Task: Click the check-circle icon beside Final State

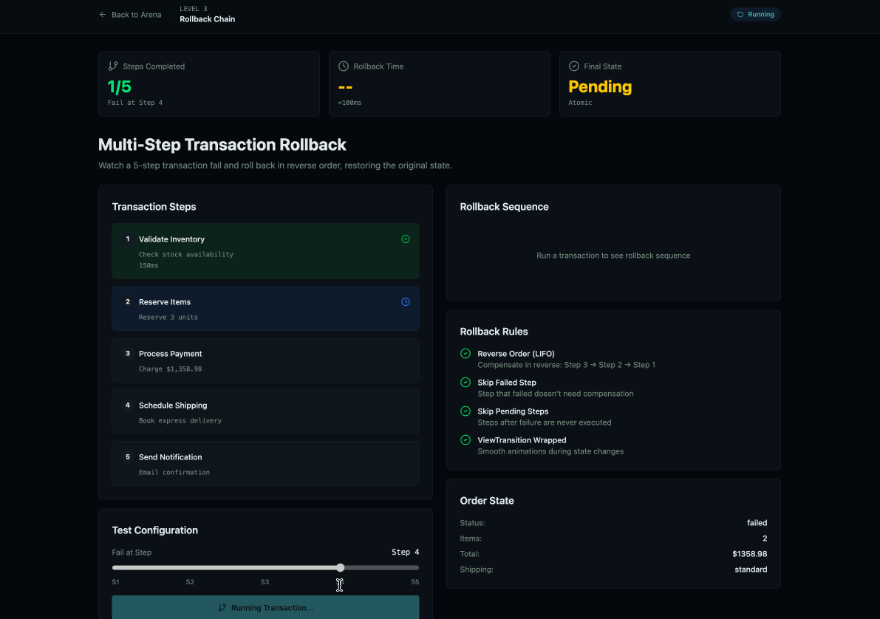Action: point(573,66)
